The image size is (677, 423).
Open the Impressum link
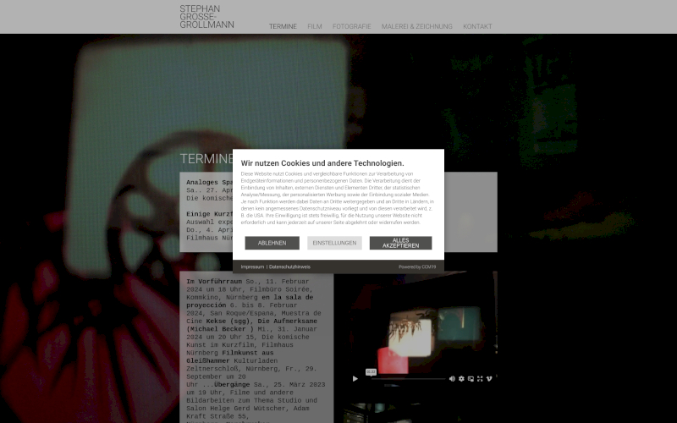(252, 266)
